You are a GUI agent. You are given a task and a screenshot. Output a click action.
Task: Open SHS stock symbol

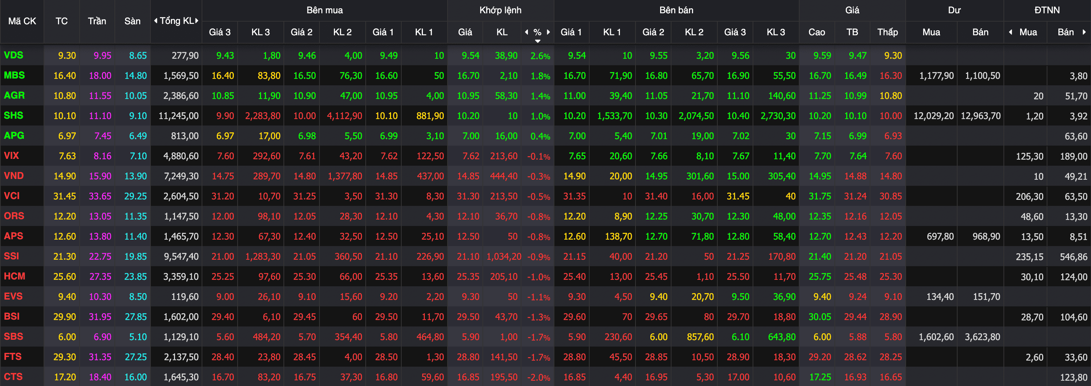(14, 115)
